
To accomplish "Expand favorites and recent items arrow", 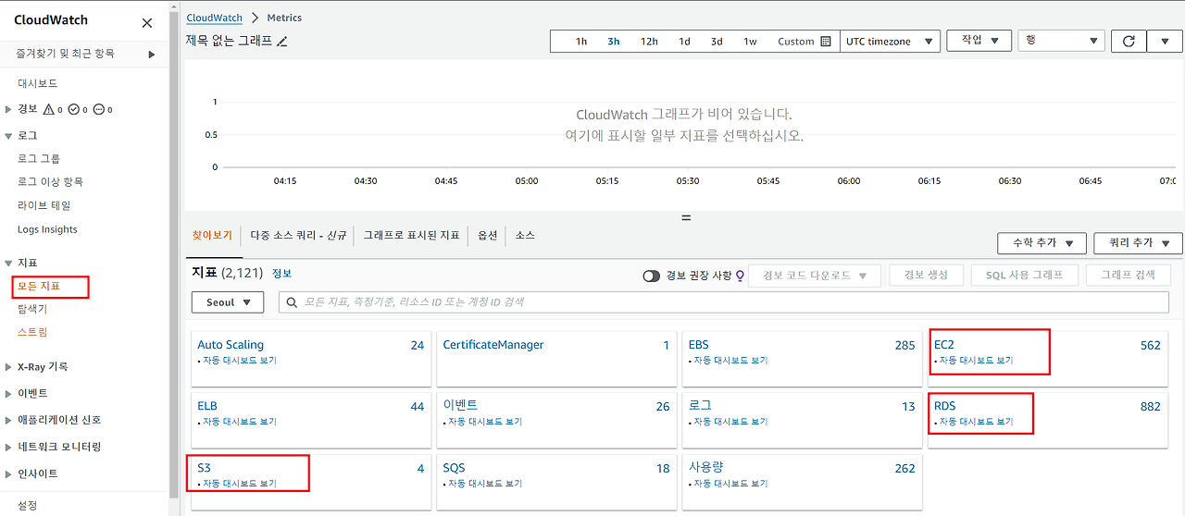I will coord(152,55).
